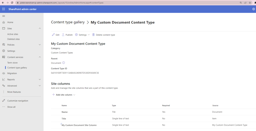Click Content type gallery breadcrumb link
256x131 pixels.
coord(68,22)
